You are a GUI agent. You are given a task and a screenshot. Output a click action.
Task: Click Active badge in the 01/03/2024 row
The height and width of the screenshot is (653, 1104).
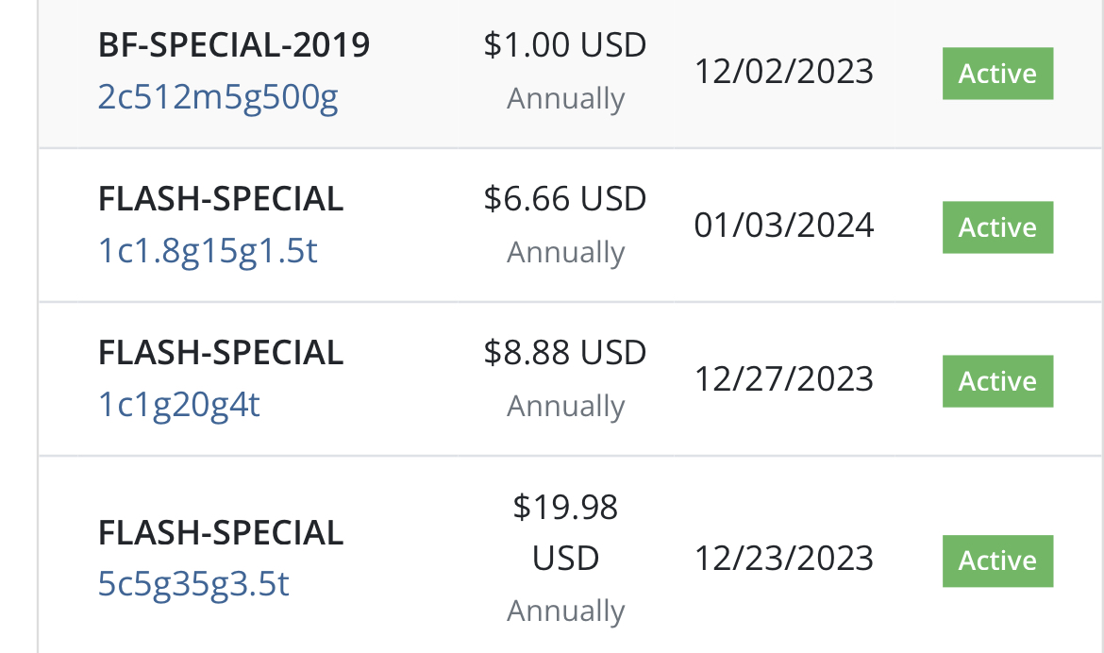click(997, 227)
